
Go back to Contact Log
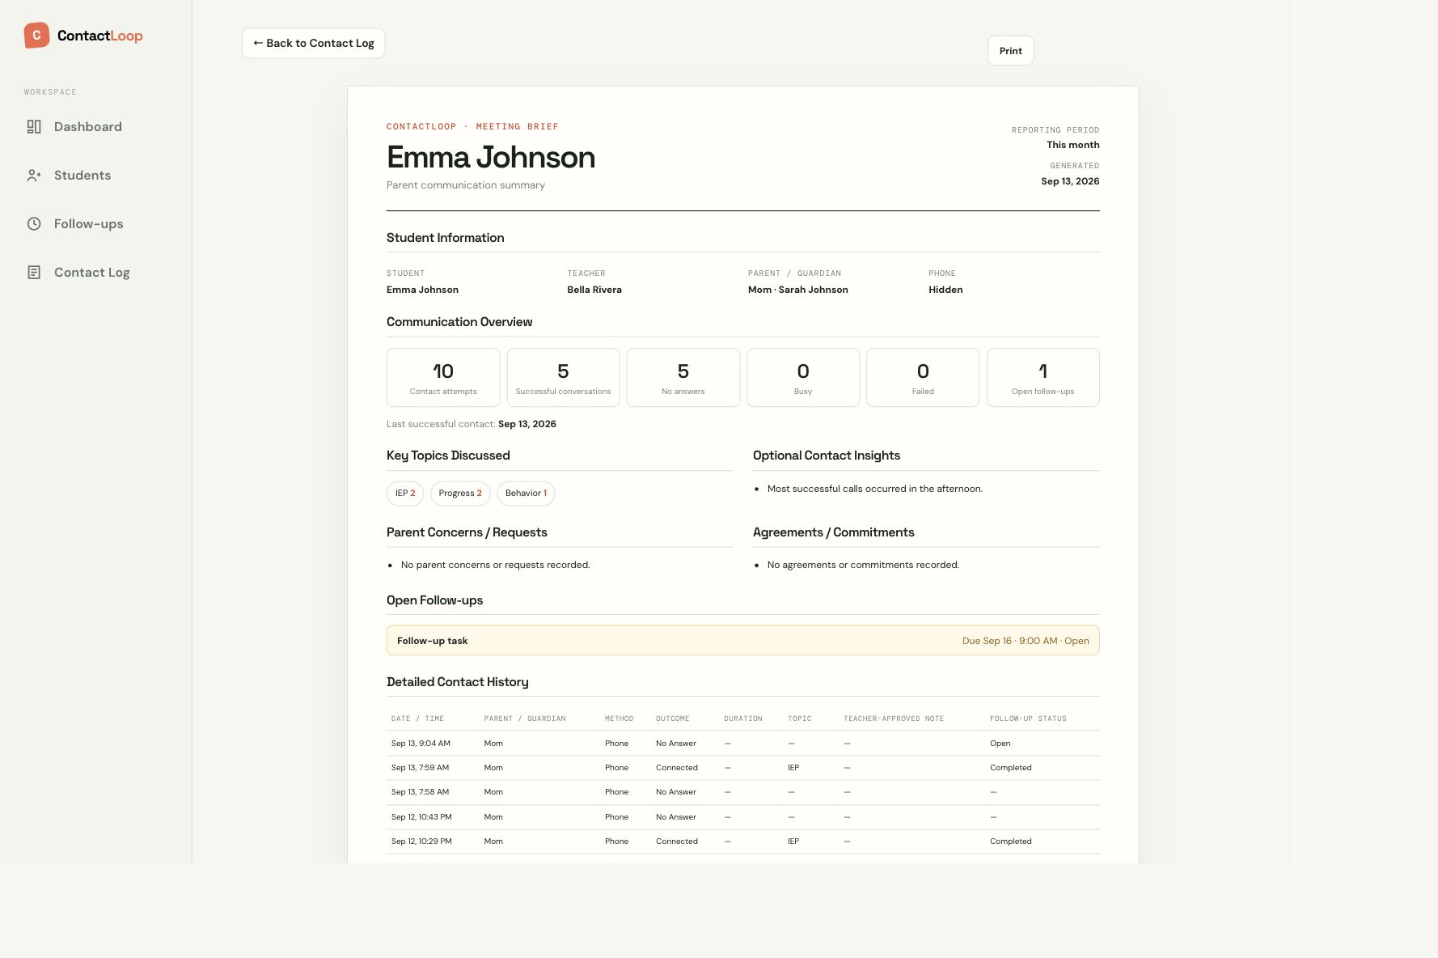[313, 43]
